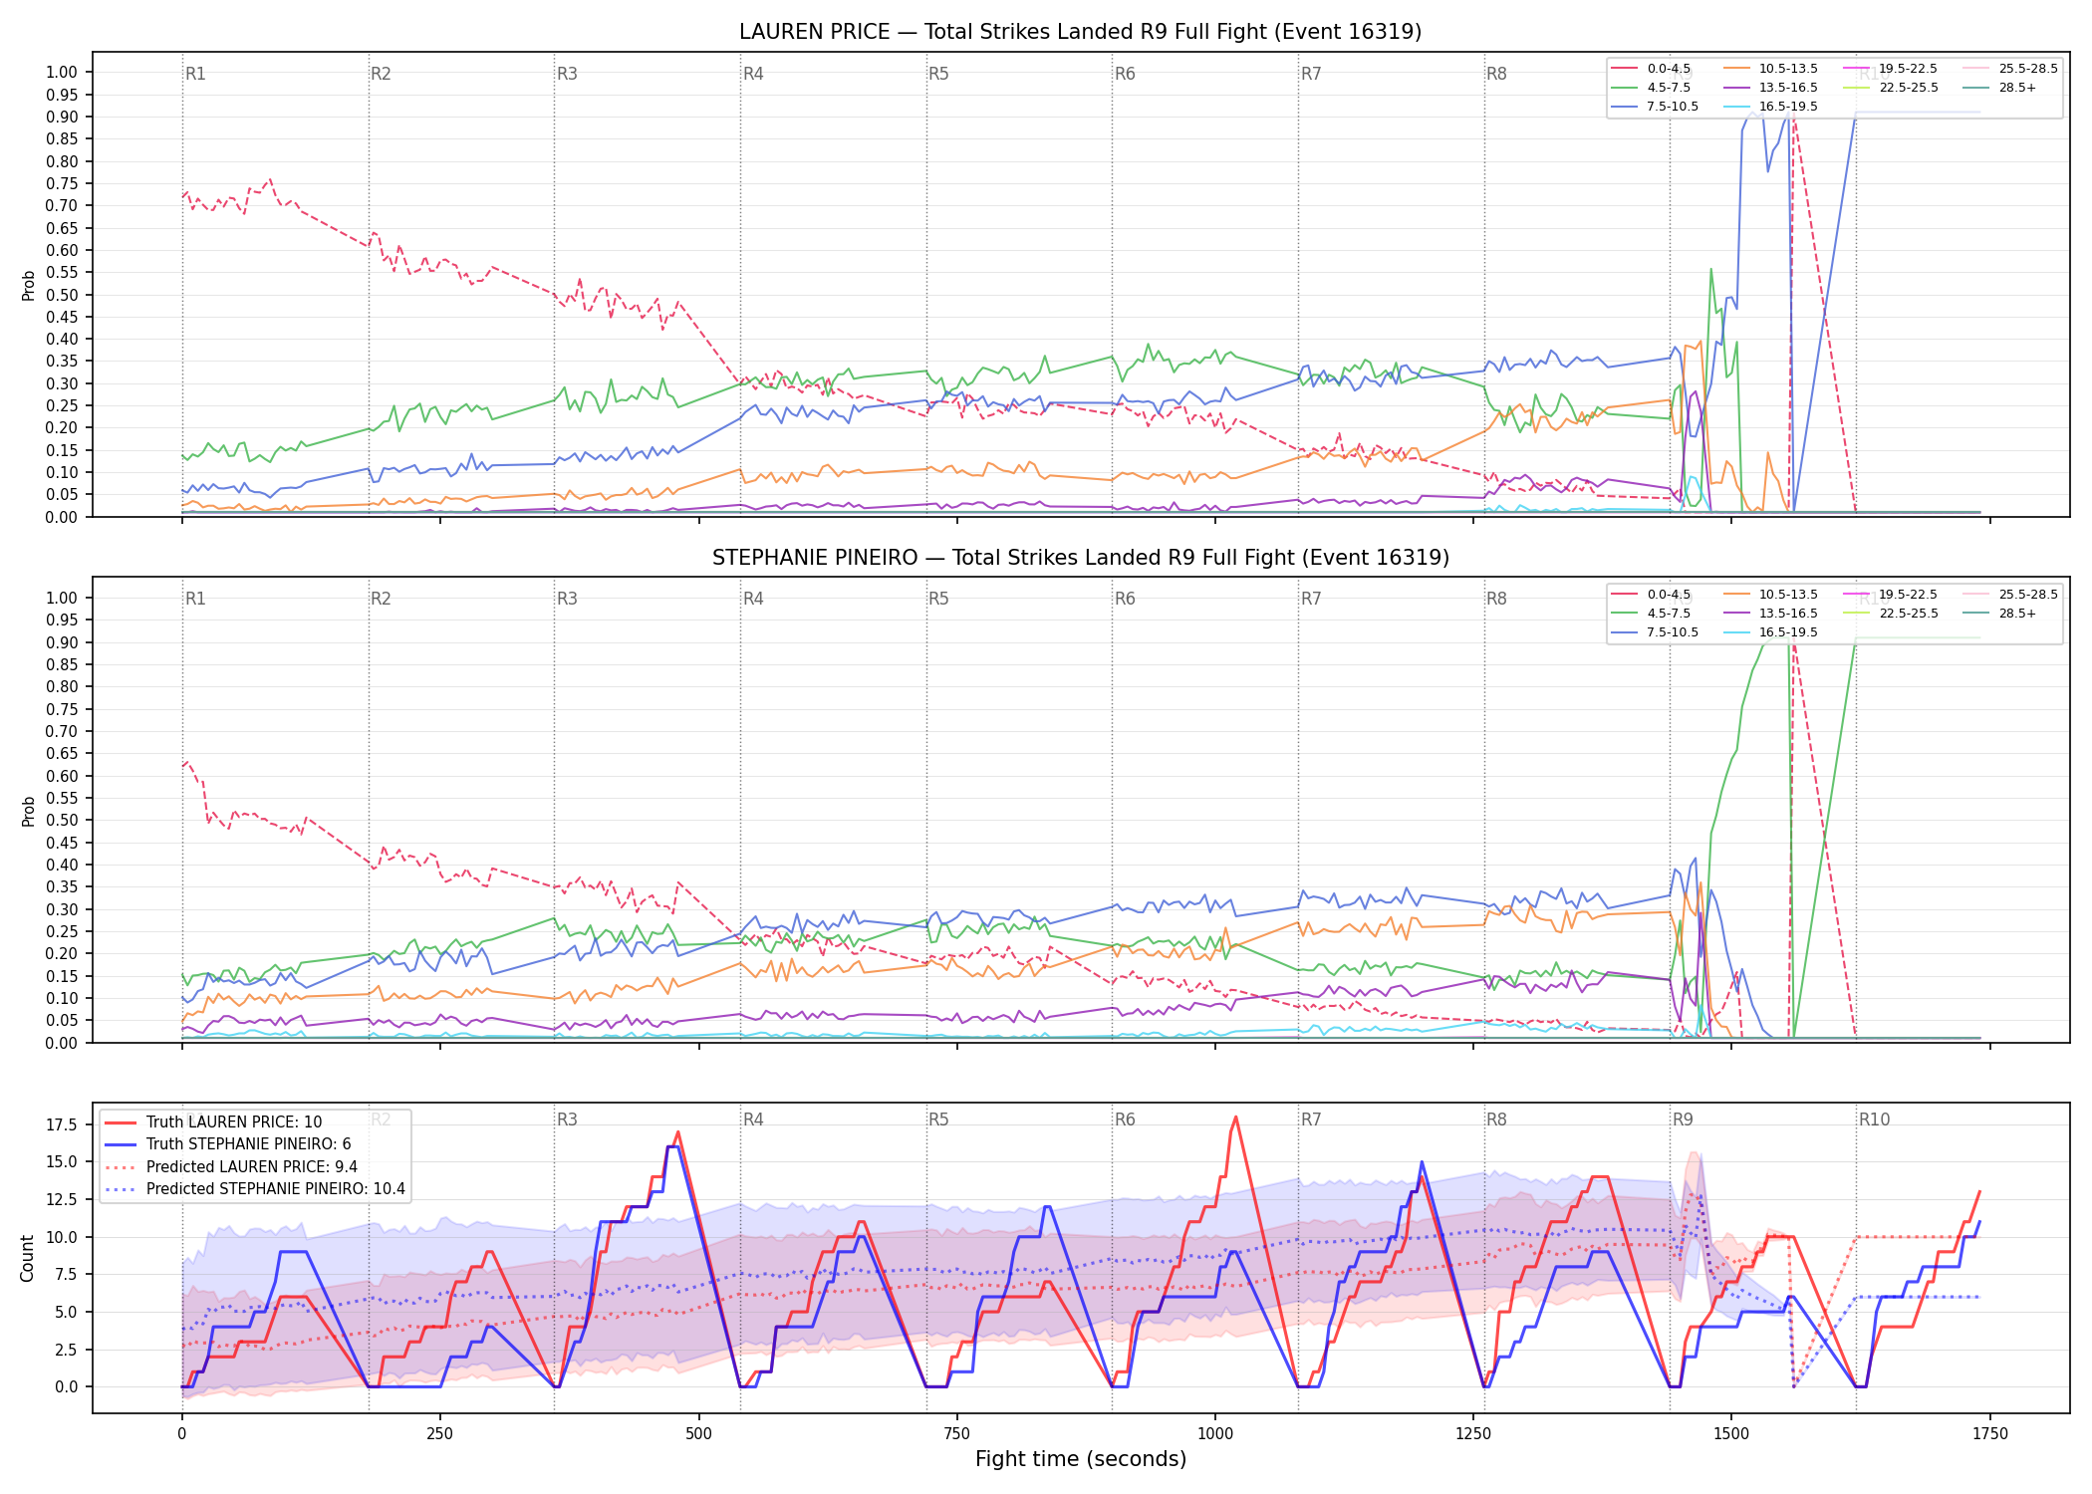Select '28.5+' legend entry in Stephanie Pineiro chart
2092x1494 pixels.
click(2000, 614)
